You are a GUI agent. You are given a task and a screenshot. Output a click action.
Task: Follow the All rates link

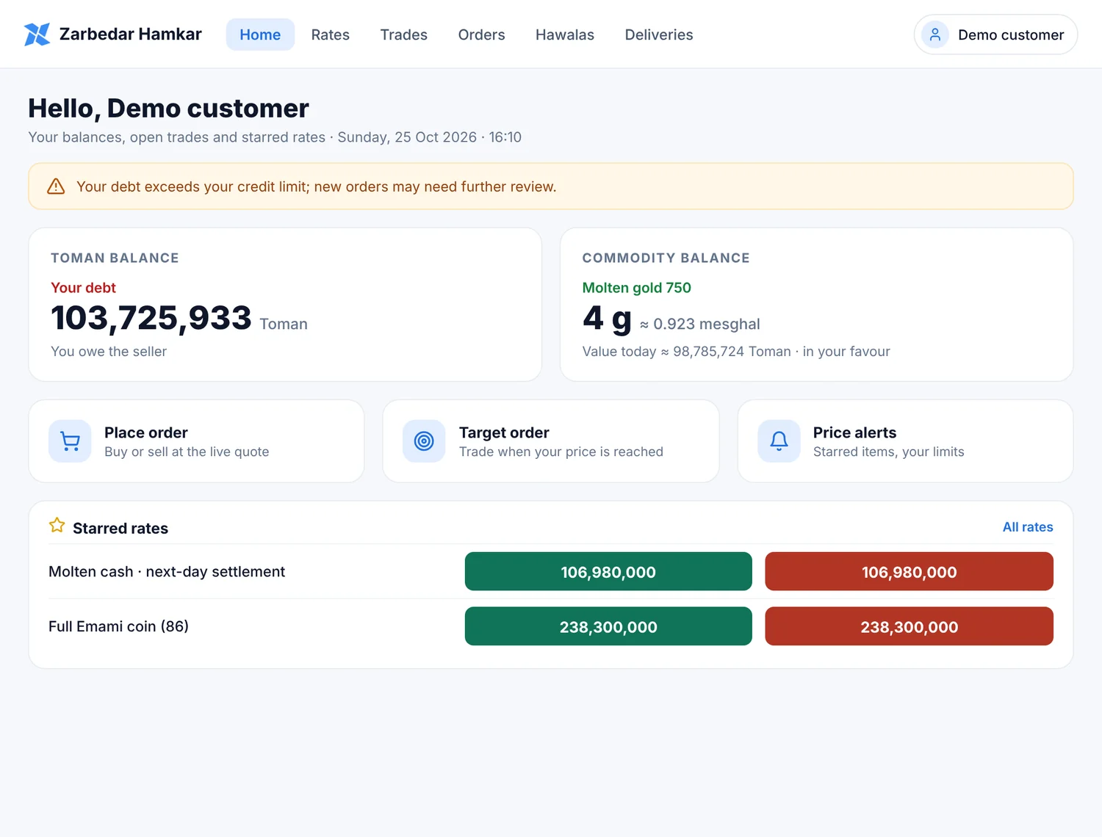(1028, 527)
